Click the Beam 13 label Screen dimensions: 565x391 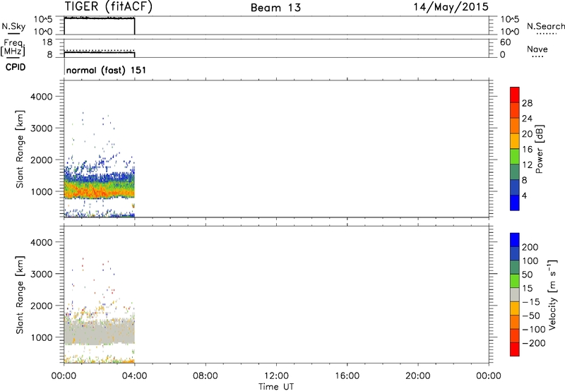[x=275, y=8]
